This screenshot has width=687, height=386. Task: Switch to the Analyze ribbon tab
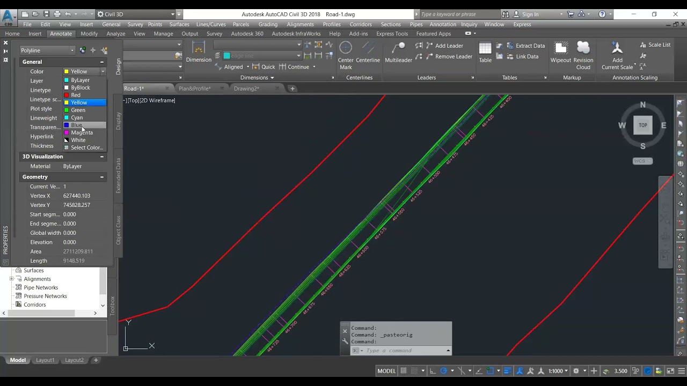(116, 34)
